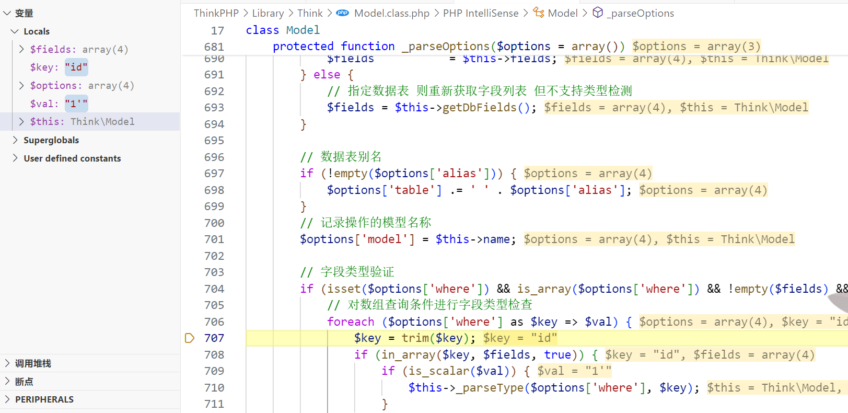Image resolution: width=848 pixels, height=413 pixels.
Task: Open Model.class.php breadcrumb item
Action: click(391, 13)
